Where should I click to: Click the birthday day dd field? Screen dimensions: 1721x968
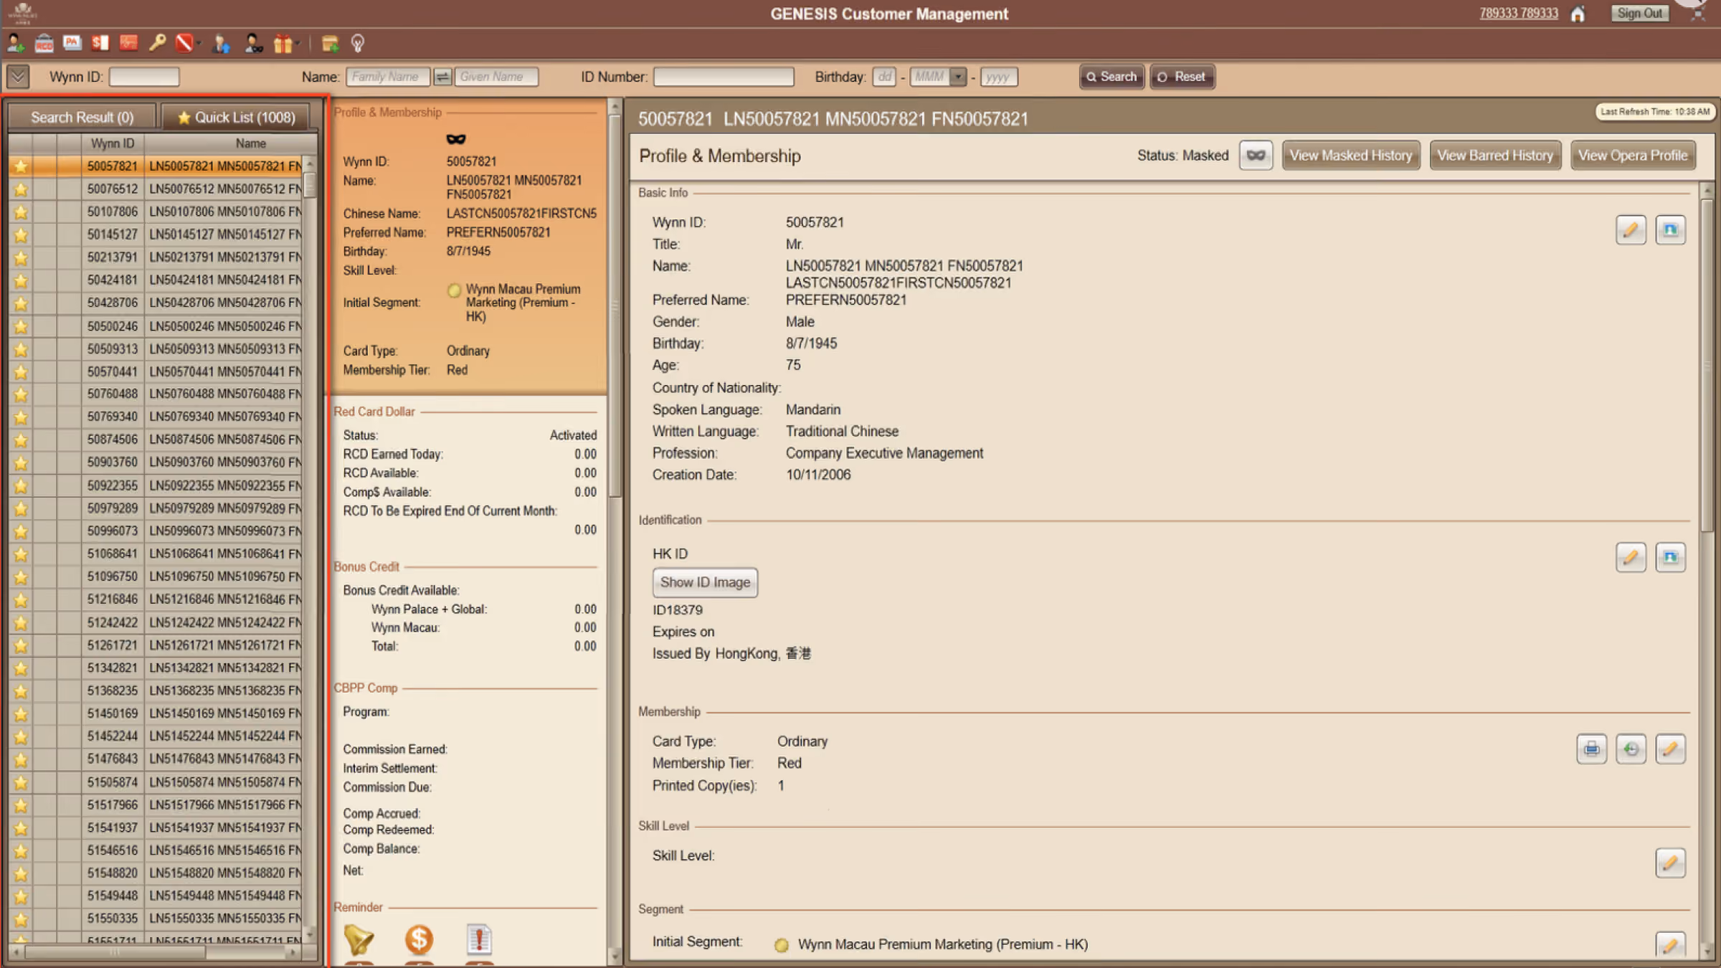[884, 77]
